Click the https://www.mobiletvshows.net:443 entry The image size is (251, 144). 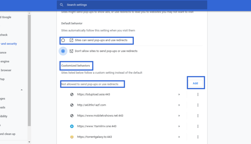100,116
